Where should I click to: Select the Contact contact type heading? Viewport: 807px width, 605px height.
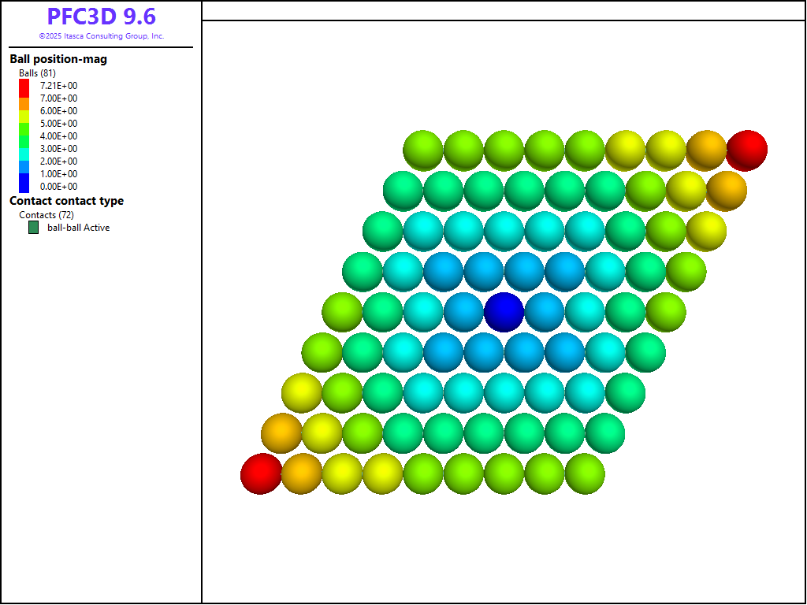click(x=66, y=201)
